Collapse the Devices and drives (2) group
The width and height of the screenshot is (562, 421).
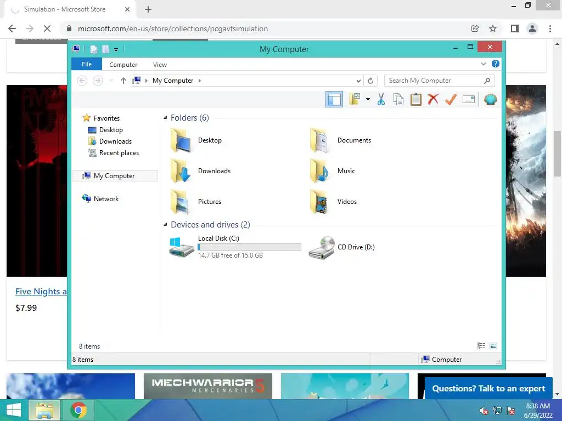pos(165,224)
